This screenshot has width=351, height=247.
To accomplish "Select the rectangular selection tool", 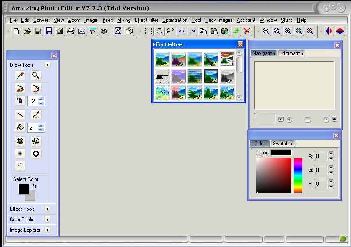I will (x=148, y=31).
